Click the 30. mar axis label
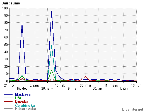Image resolution: width=145 pixels, height=112 pixels. click(86, 85)
